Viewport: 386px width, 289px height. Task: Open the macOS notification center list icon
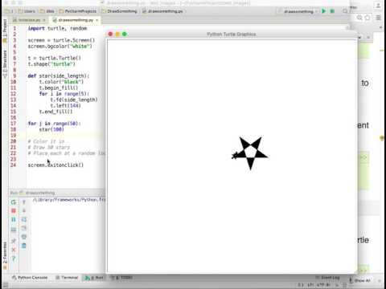pos(378,18)
